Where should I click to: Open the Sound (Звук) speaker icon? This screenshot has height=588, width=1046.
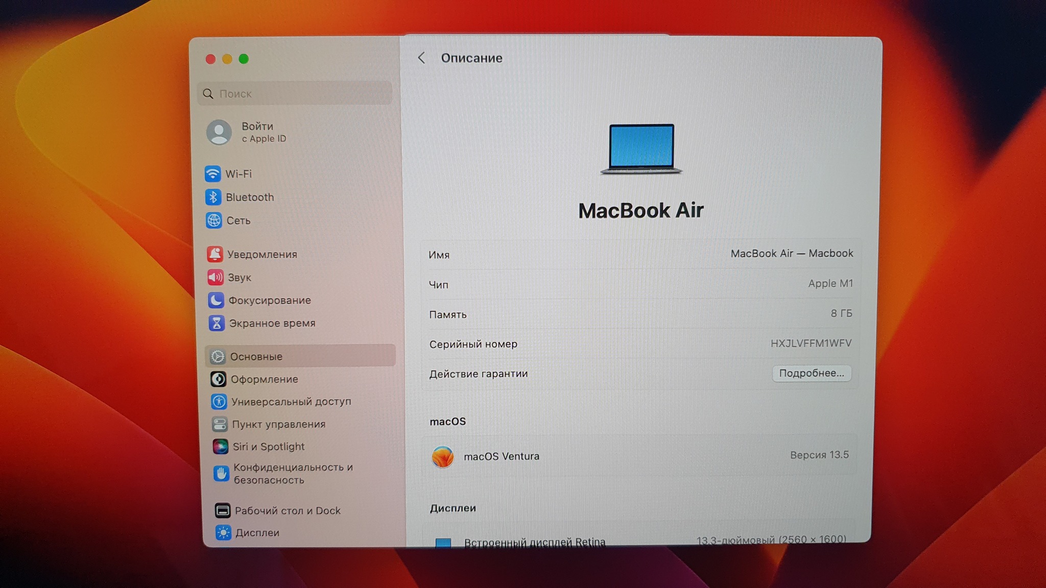pyautogui.click(x=215, y=277)
